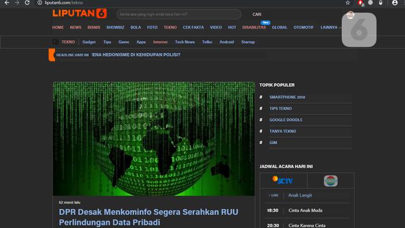This screenshot has width=405, height=228.
Task: Bookmark this page with the star icon
Action: coord(347,3)
